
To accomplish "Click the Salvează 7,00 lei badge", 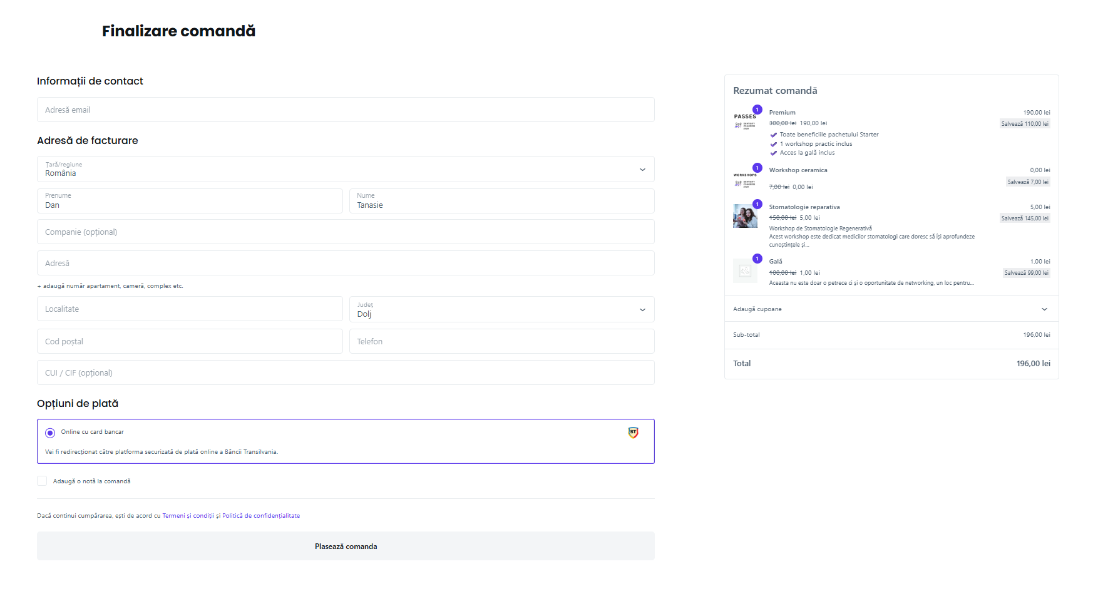I will click(x=1028, y=182).
